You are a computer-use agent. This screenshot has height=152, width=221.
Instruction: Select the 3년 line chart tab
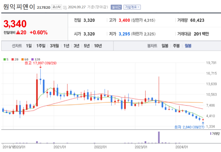point(77,46)
